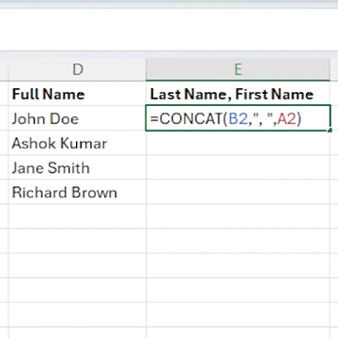Select column D header
Viewport: 338px width, 338px height.
pos(77,69)
